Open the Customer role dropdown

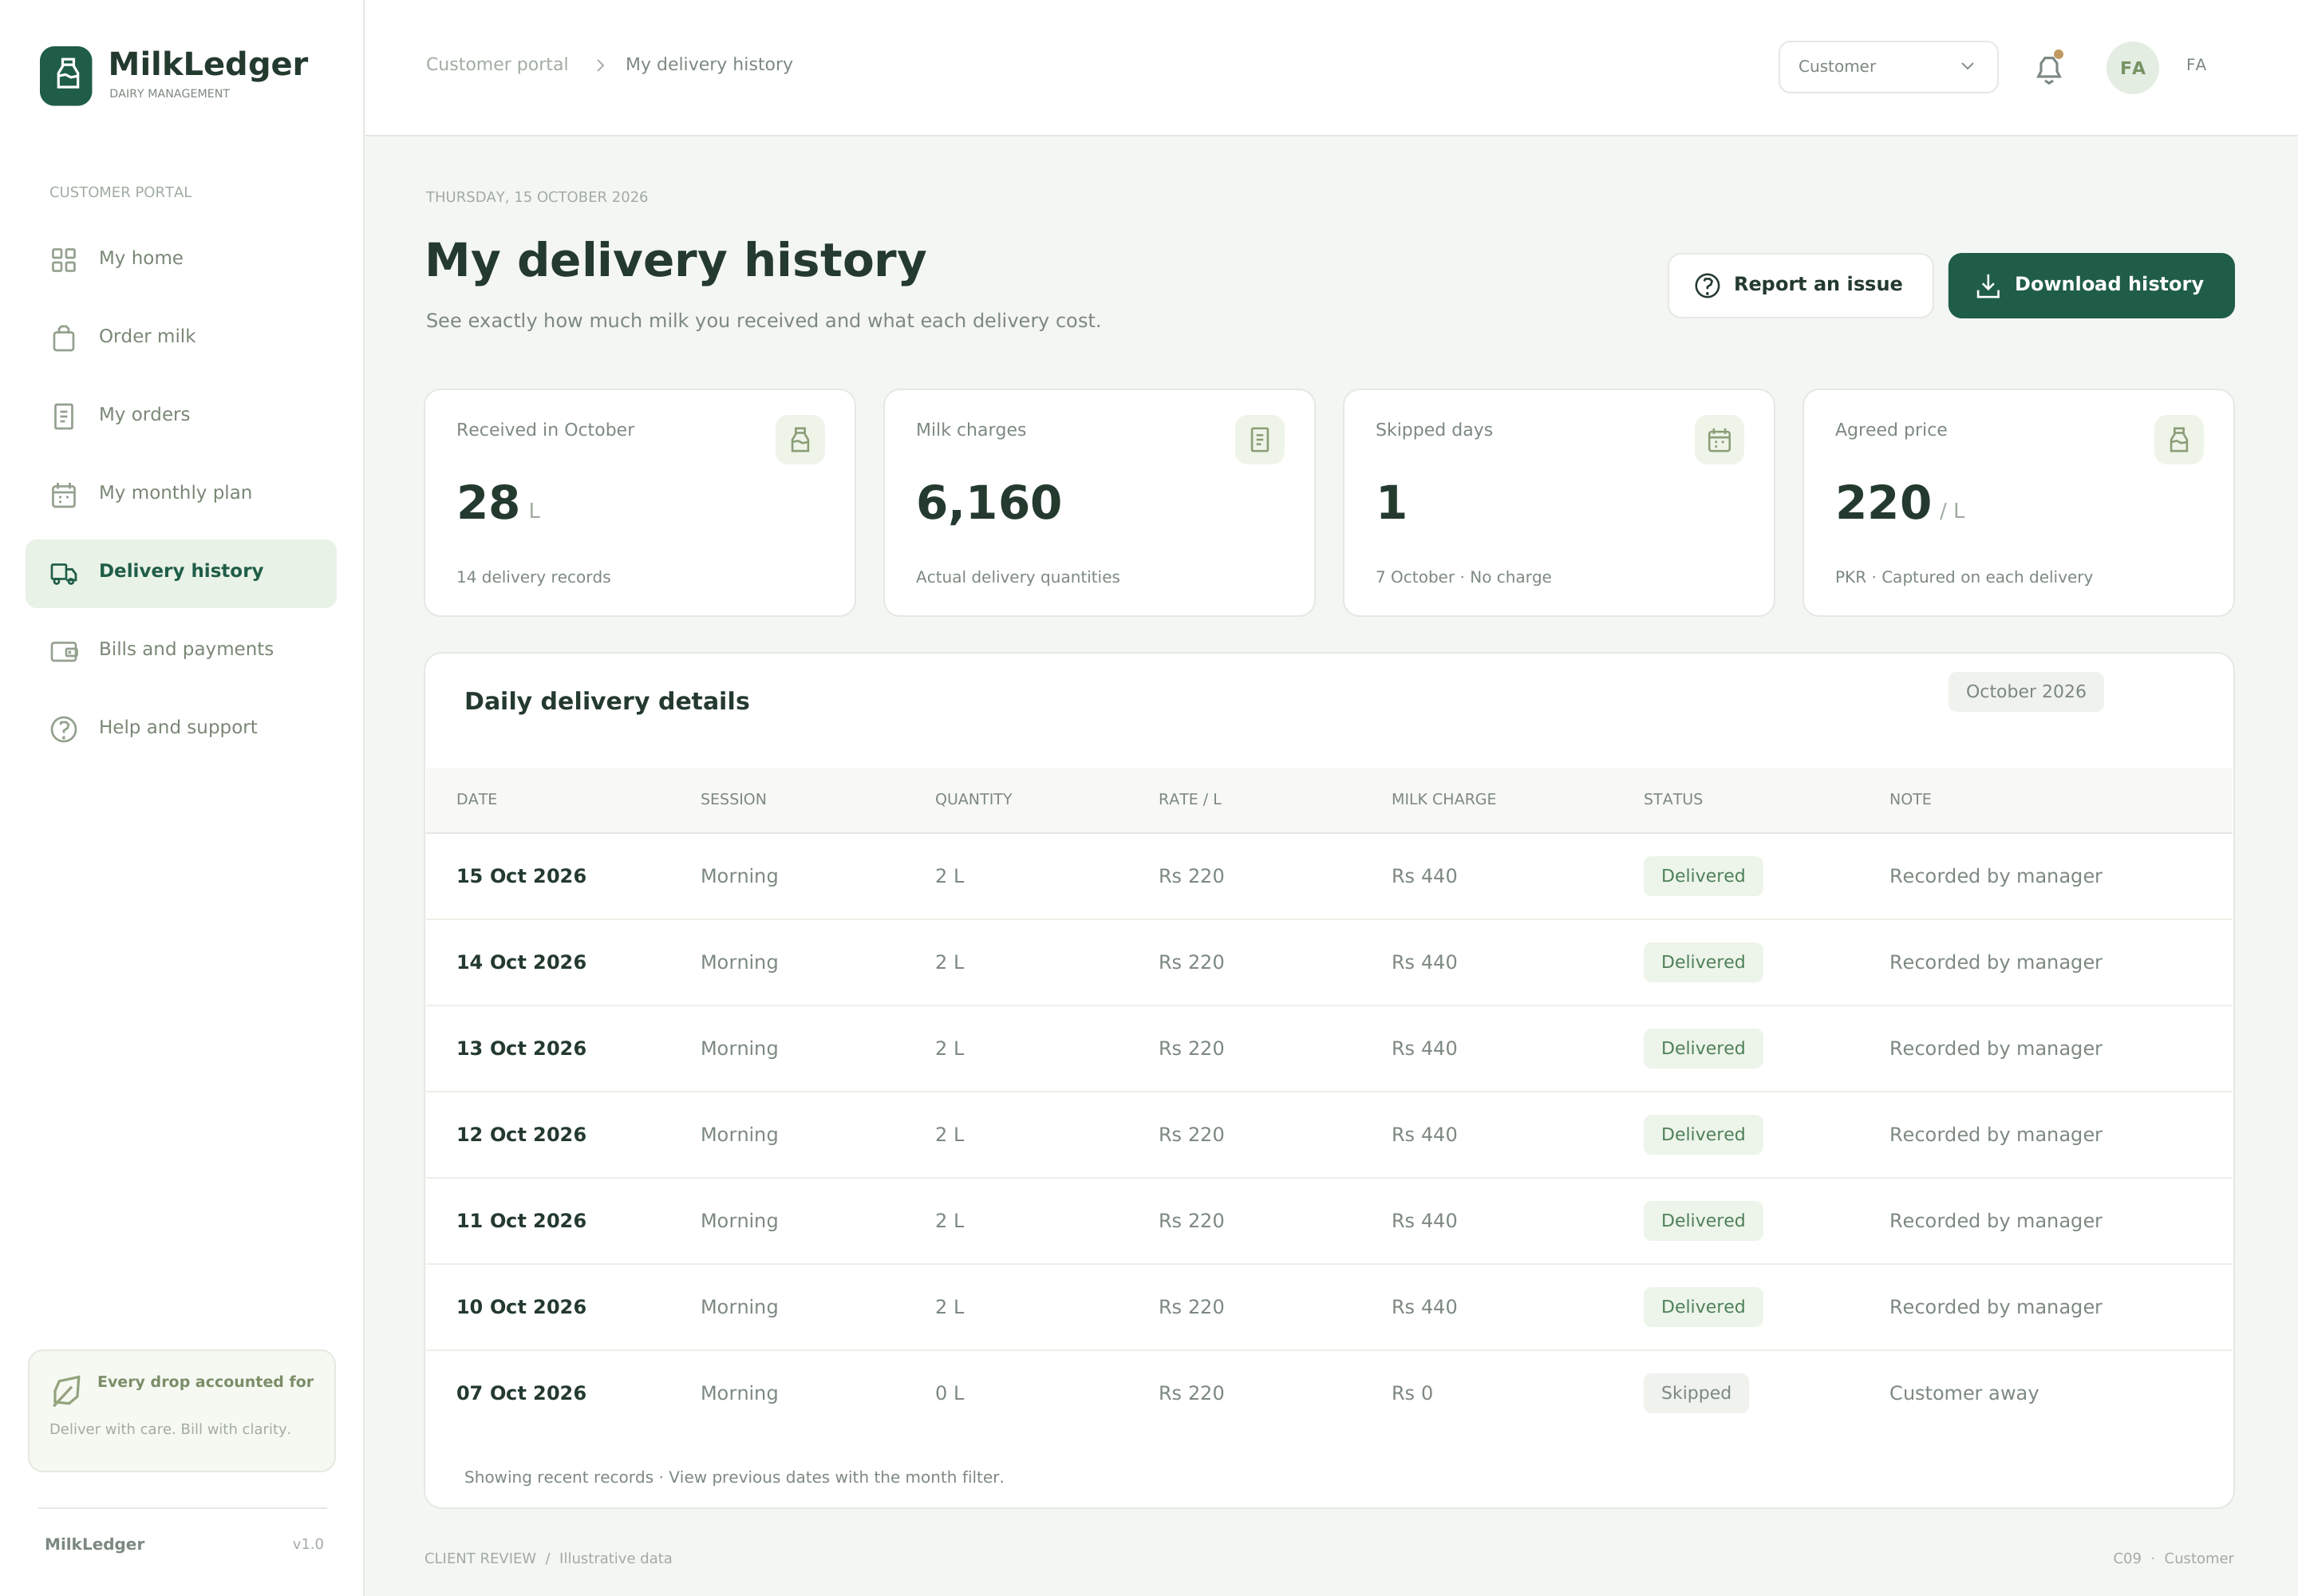(1888, 67)
